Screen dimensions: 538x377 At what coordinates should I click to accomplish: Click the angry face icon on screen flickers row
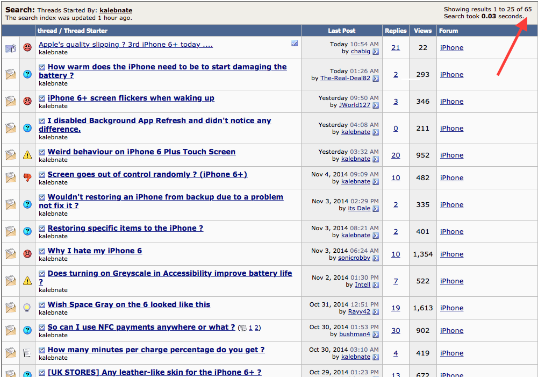(x=27, y=101)
